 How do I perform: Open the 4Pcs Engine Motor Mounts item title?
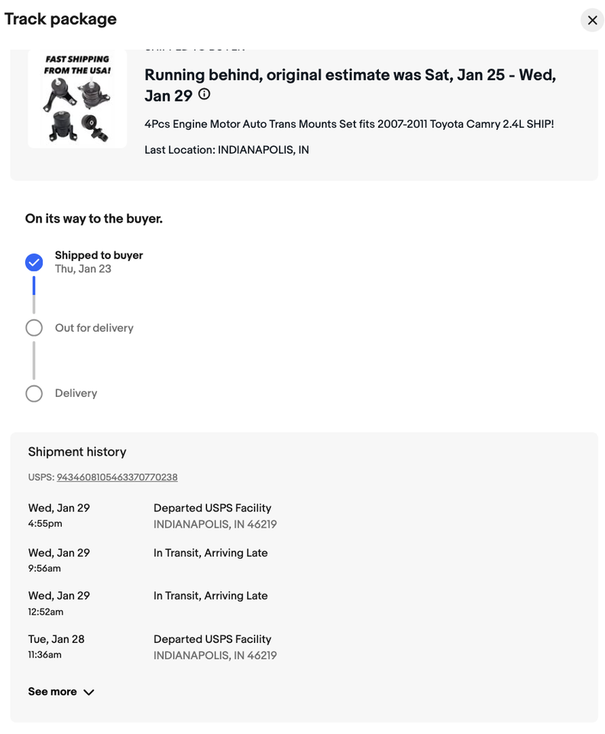[x=348, y=124]
